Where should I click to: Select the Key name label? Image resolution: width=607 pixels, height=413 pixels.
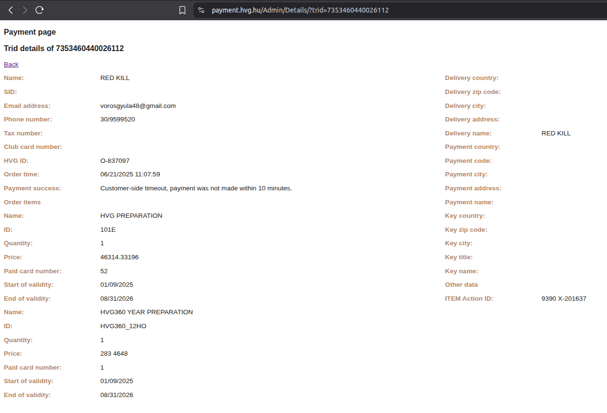click(462, 271)
